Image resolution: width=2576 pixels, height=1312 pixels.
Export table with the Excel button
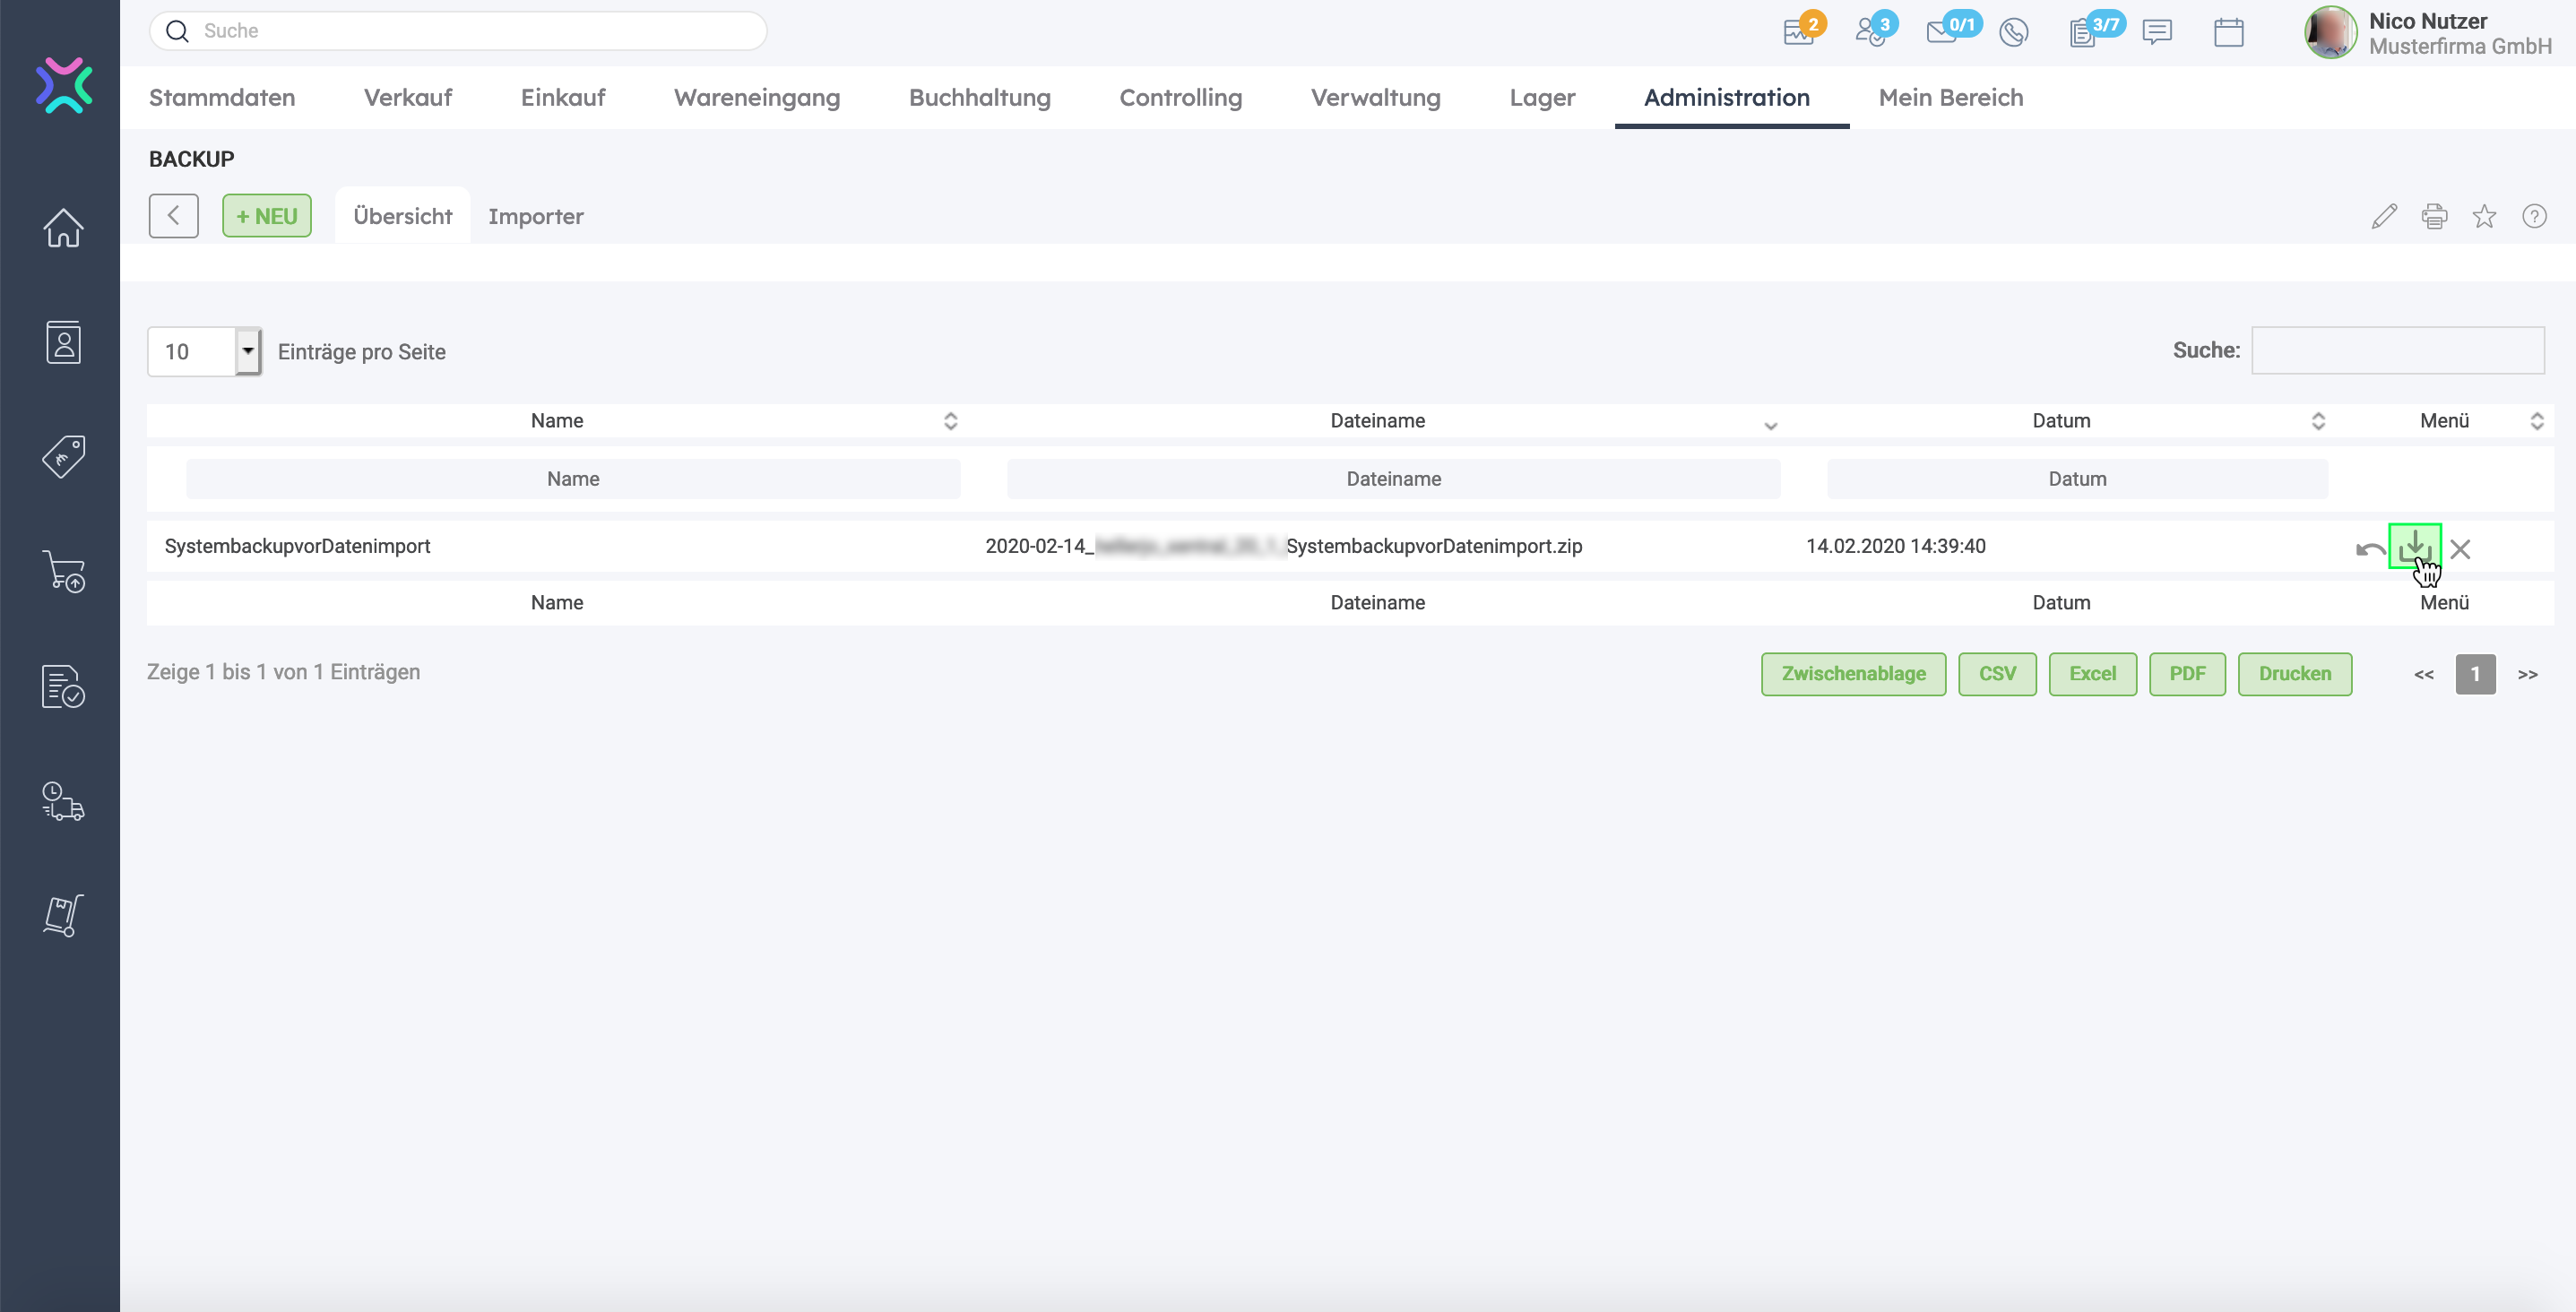tap(2092, 674)
